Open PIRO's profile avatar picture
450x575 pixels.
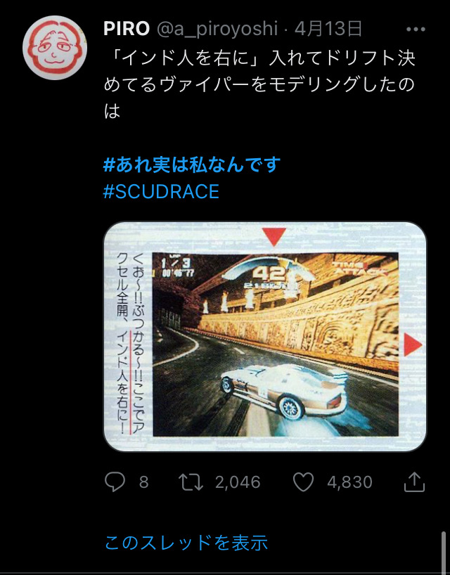pos(55,48)
